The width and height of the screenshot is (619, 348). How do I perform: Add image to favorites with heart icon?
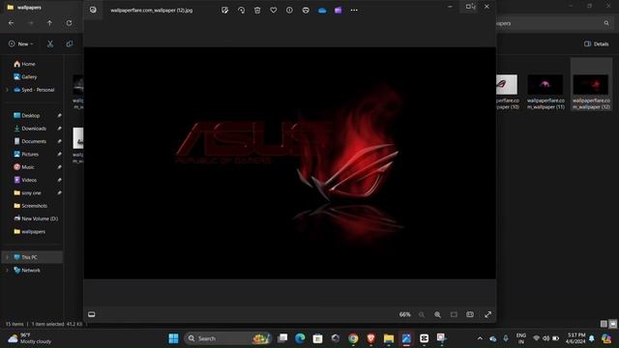(273, 11)
